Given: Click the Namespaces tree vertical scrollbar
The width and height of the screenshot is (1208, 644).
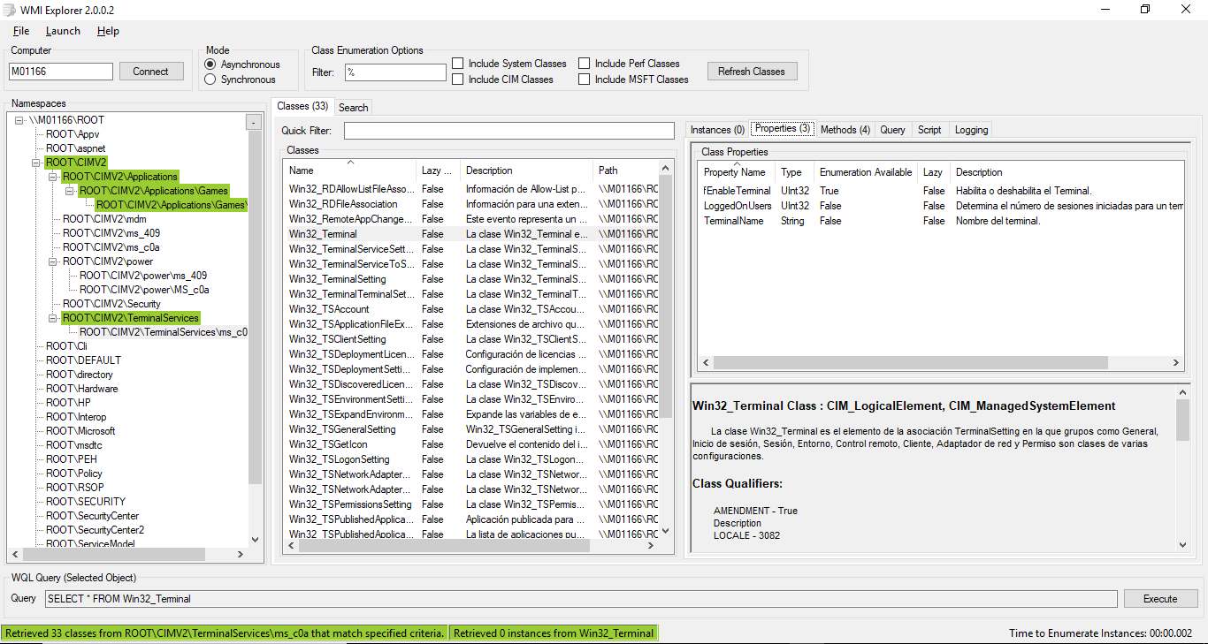Looking at the screenshot, I should 256,307.
